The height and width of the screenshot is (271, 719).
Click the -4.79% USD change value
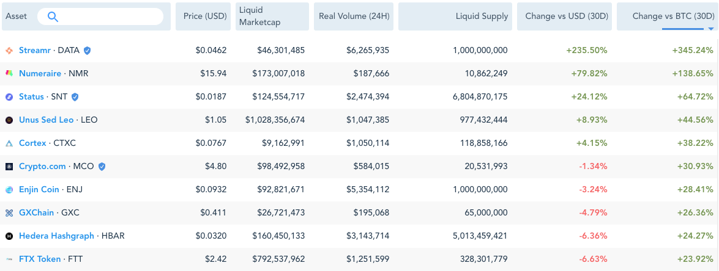(x=594, y=213)
